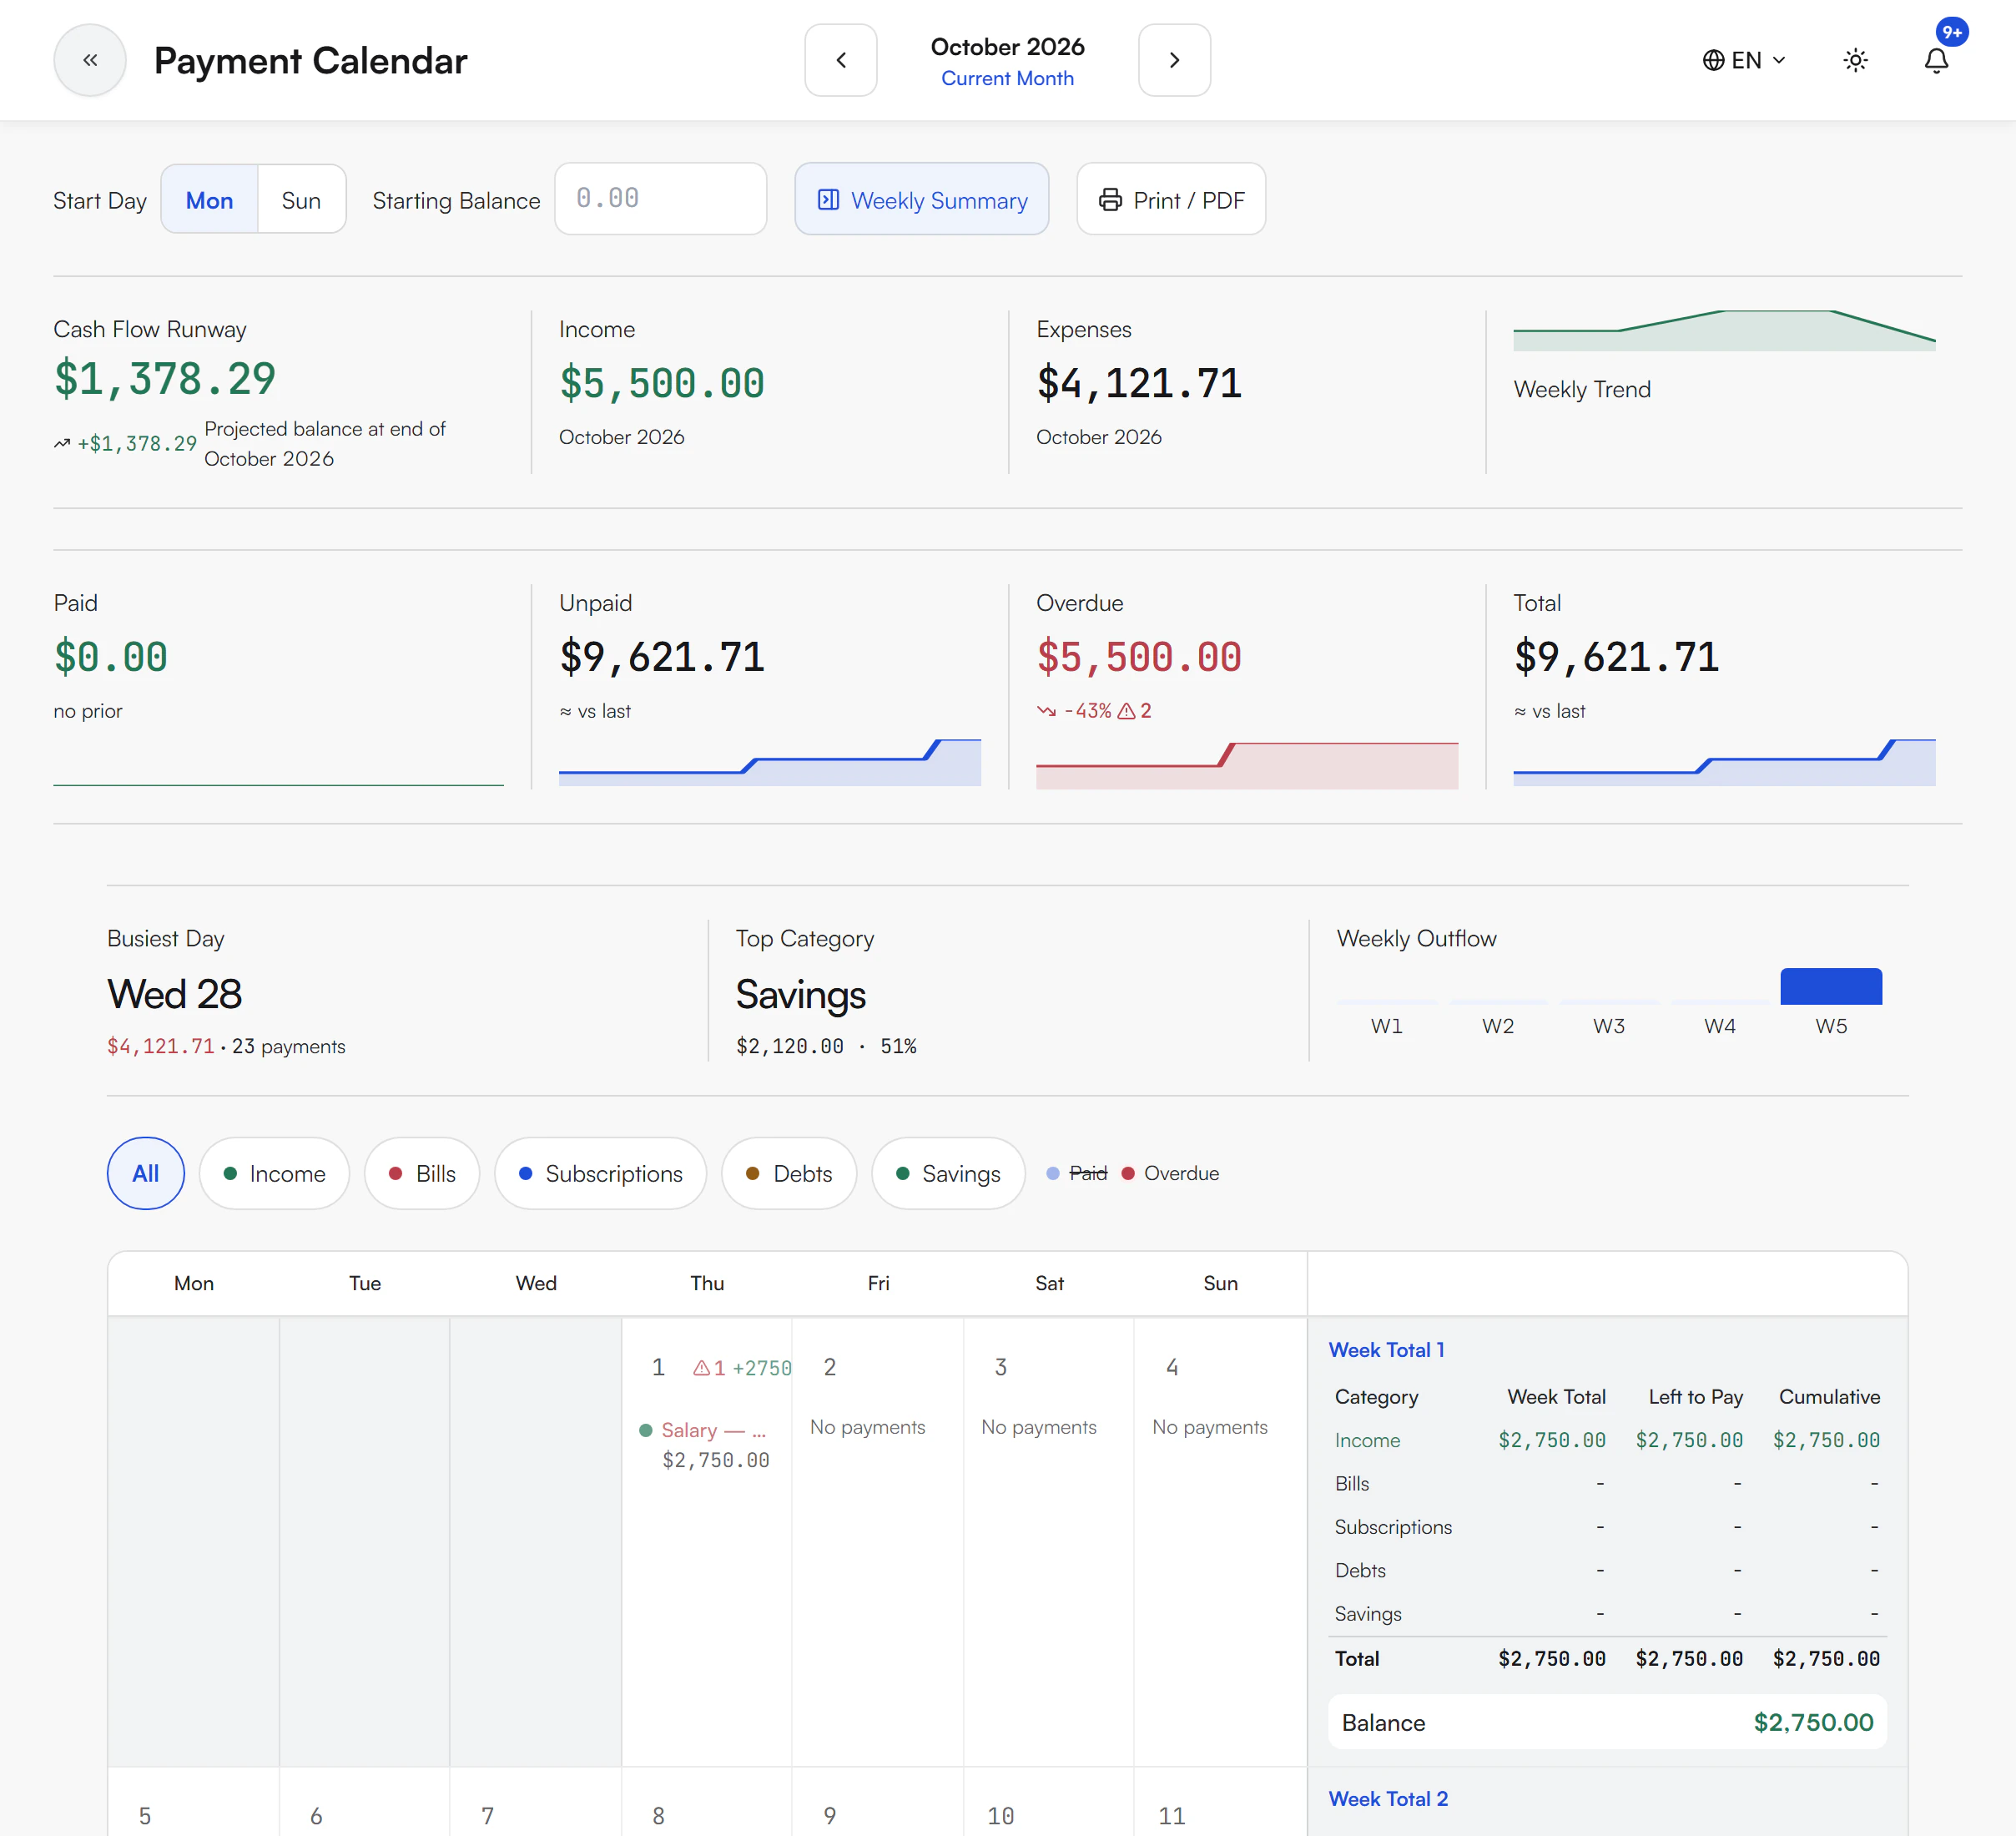Collapse sidebar with double-chevron button
The width and height of the screenshot is (2016, 1836).
pos(90,60)
